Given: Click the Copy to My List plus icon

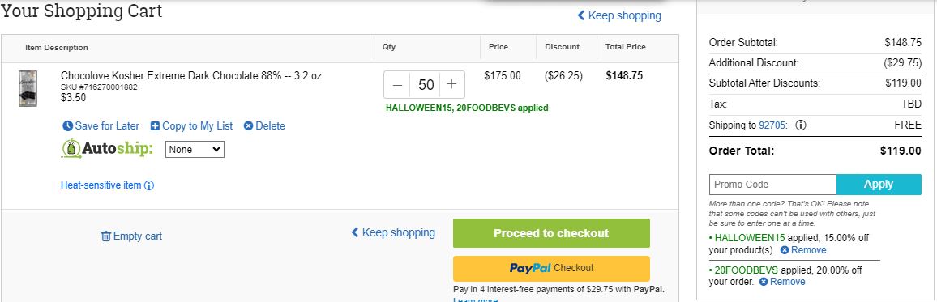Looking at the screenshot, I should (x=155, y=126).
